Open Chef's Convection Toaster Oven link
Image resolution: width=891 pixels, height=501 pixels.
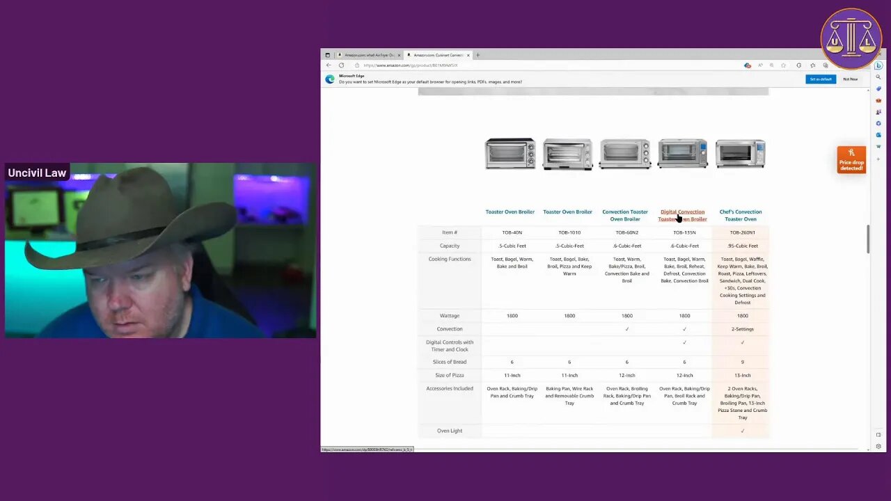(741, 215)
